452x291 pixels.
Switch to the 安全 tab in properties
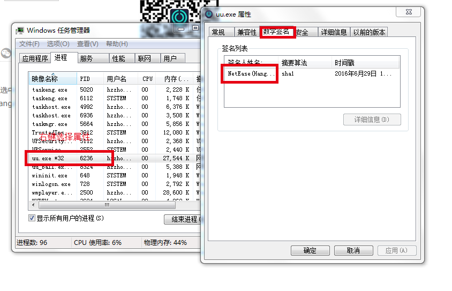click(306, 32)
